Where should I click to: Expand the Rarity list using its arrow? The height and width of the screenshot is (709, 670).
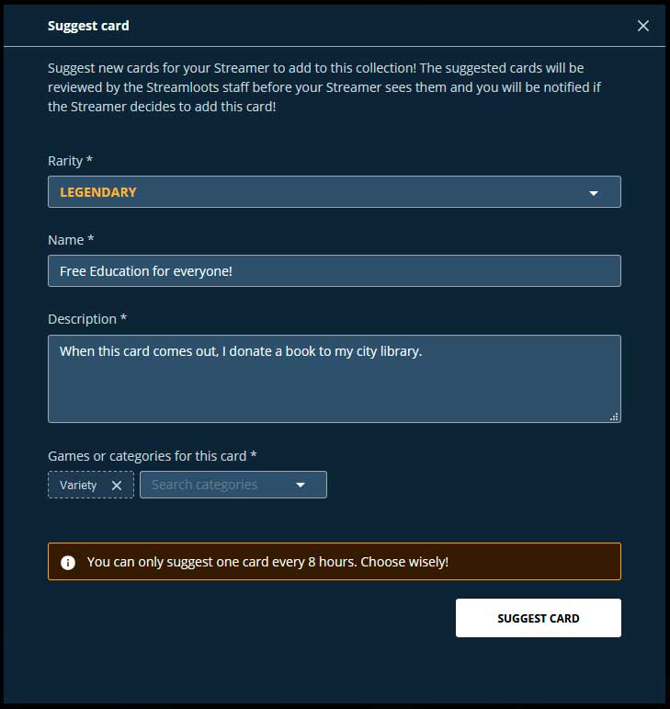pos(594,193)
